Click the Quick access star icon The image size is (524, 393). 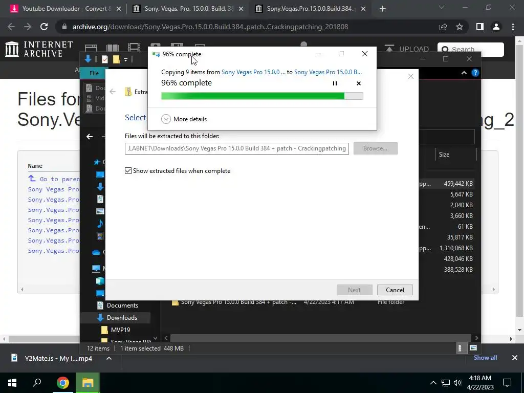point(97,162)
